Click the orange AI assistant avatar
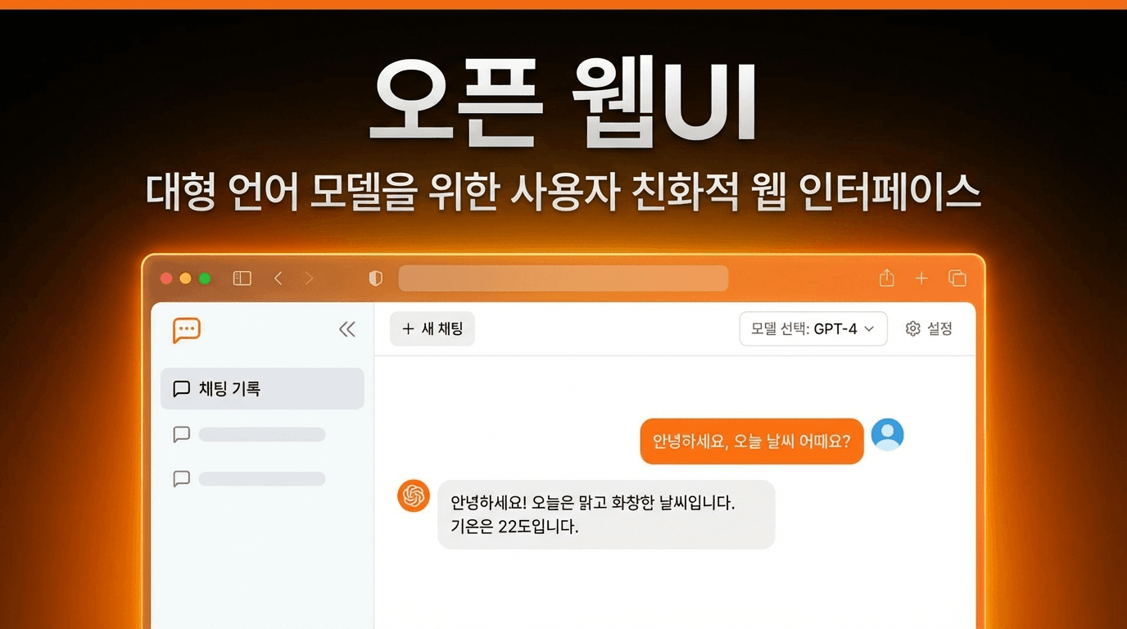Image resolution: width=1127 pixels, height=629 pixels. coord(414,496)
